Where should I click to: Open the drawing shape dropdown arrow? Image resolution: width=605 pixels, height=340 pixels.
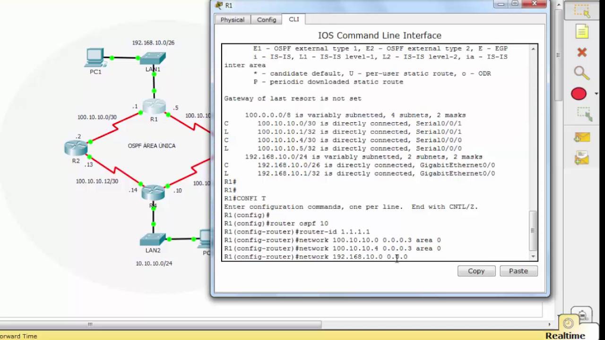pos(596,93)
